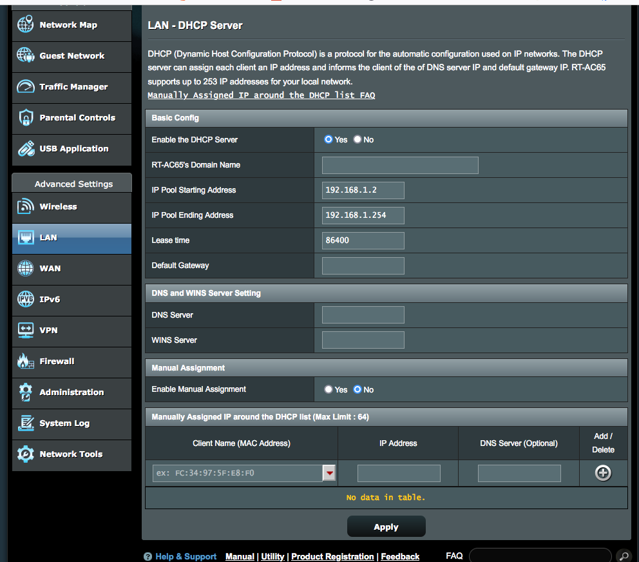The image size is (639, 562).
Task: Click the FAQ search box
Action: point(540,556)
